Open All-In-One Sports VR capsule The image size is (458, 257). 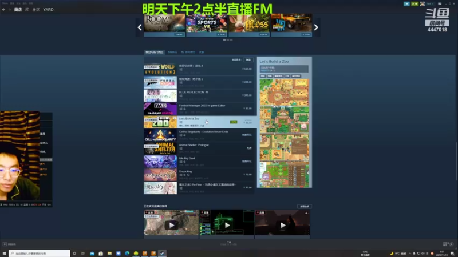coord(207,25)
